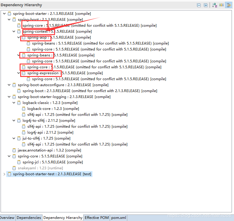Click the jar icon beside log4j-to-slf4j

click(19, 121)
